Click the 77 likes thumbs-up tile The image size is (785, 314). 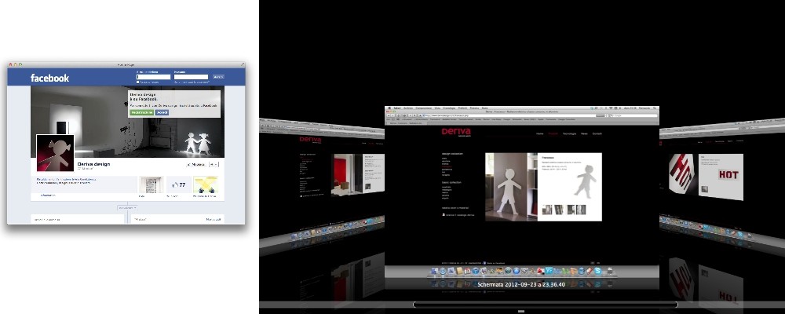179,184
